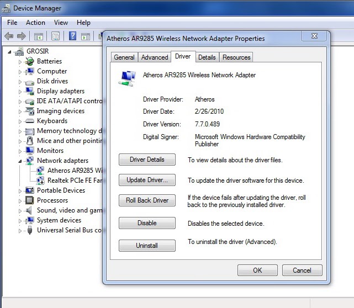Open the View menu
The height and width of the screenshot is (308, 354).
(61, 23)
